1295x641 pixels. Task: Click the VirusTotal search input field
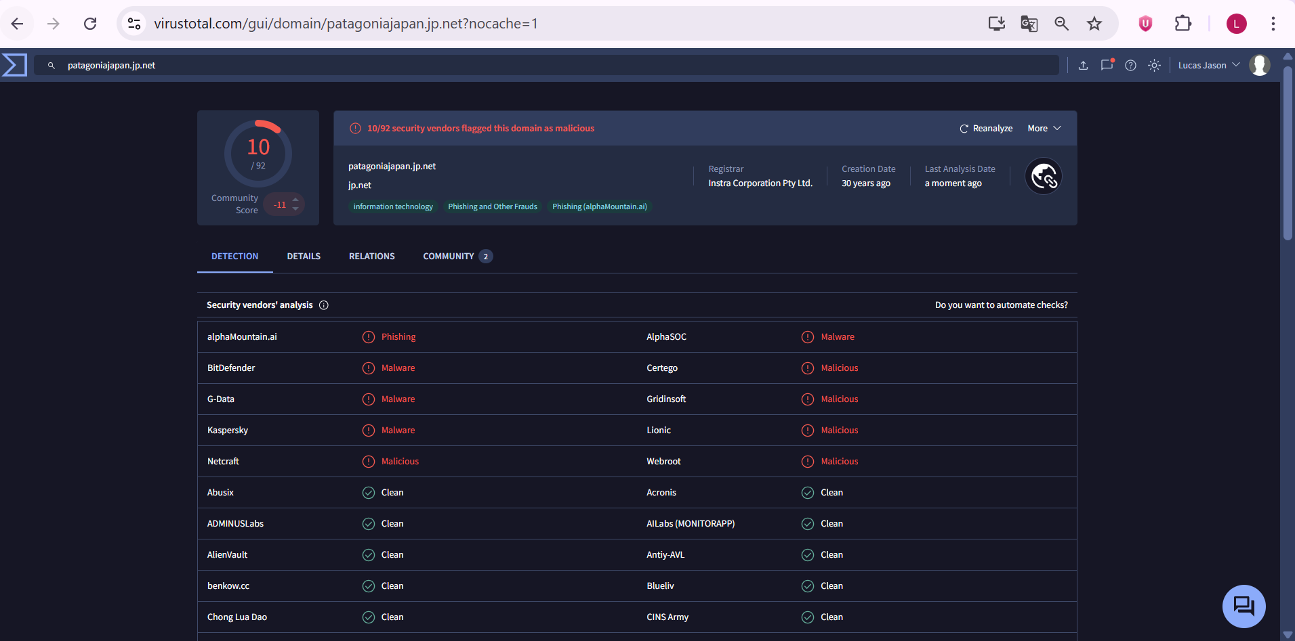pyautogui.click(x=542, y=65)
